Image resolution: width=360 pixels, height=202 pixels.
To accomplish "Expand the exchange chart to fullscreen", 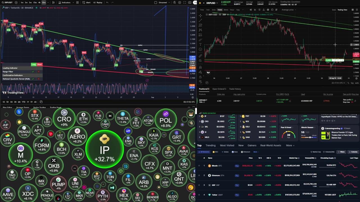I will tap(357, 10).
